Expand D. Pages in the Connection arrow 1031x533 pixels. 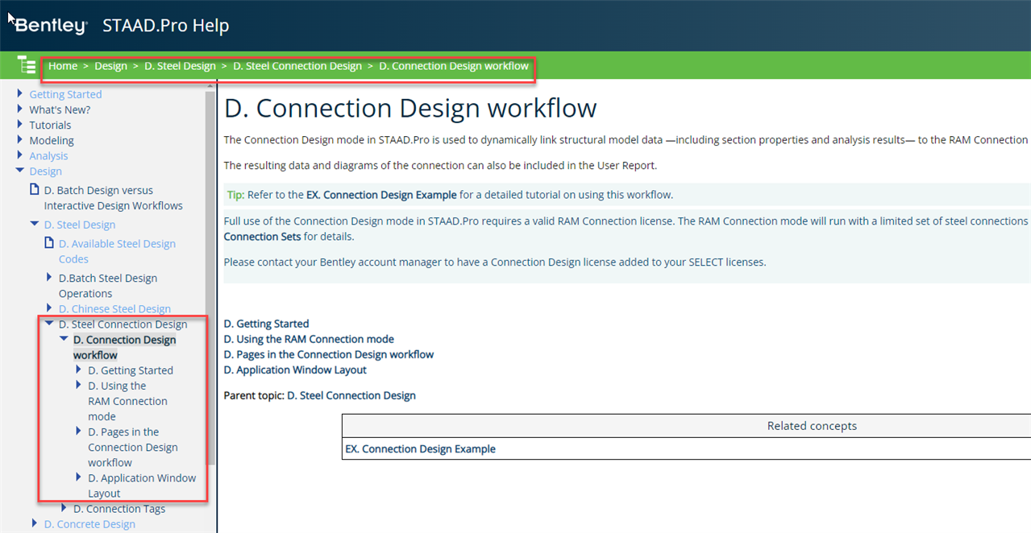pos(79,432)
